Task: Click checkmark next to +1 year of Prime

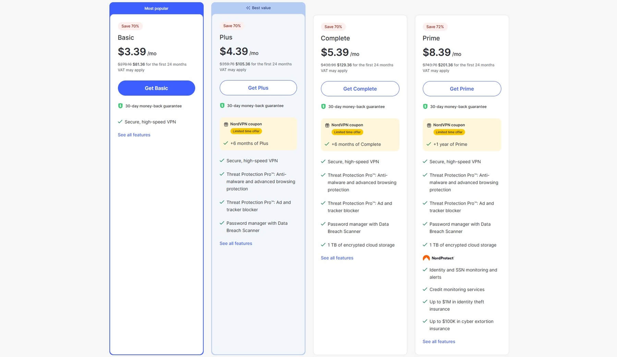Action: 428,144
